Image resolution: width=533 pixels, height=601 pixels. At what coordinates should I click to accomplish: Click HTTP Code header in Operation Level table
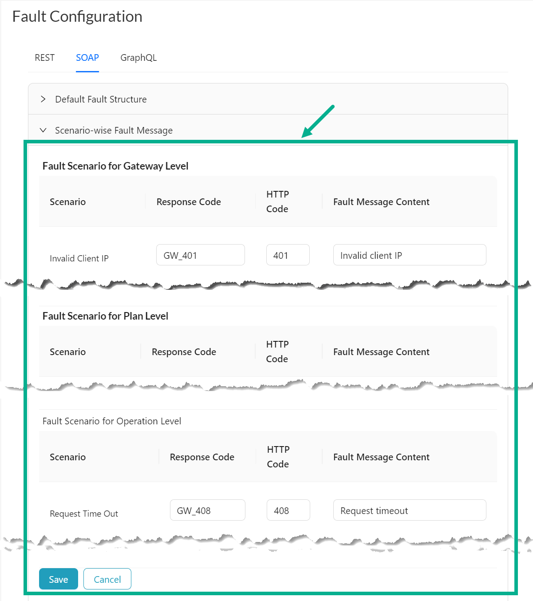[278, 457]
